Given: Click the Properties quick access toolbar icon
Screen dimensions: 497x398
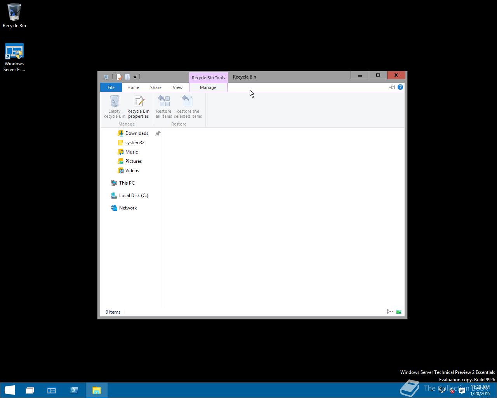Looking at the screenshot, I should pyautogui.click(x=119, y=77).
